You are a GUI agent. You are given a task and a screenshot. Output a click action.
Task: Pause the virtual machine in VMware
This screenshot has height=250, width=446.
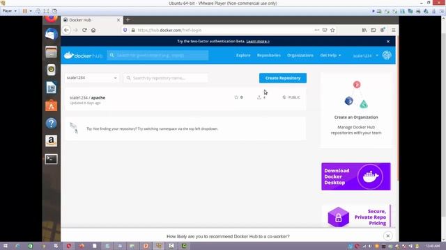(x=25, y=11)
